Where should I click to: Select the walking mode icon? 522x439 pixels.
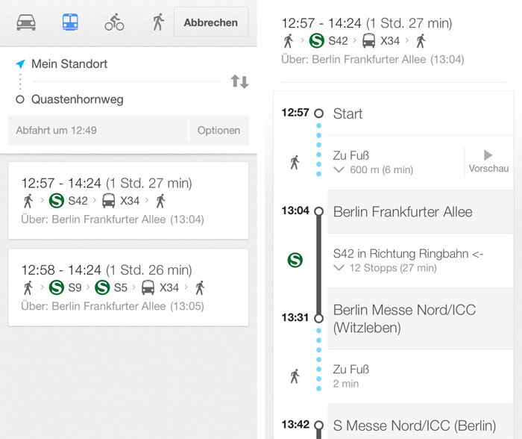pos(158,22)
